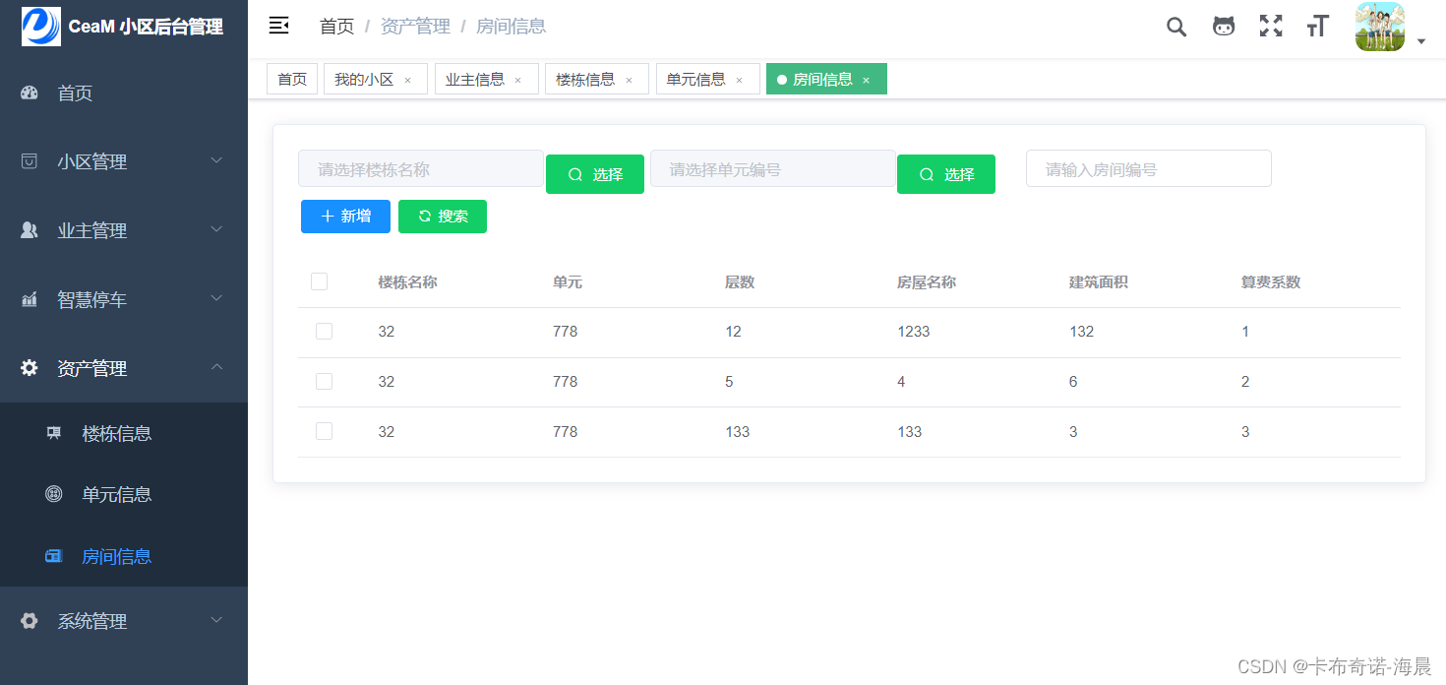Open the font size icon in the header
Screen dimensions: 1446x685
point(1317,27)
